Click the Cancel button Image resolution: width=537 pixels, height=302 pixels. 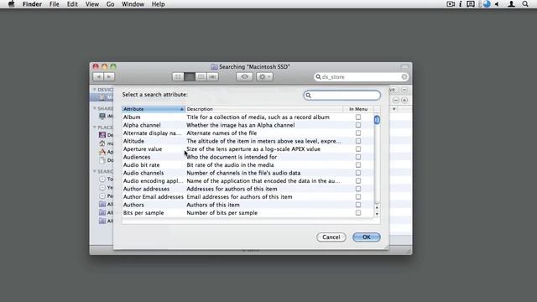click(331, 237)
